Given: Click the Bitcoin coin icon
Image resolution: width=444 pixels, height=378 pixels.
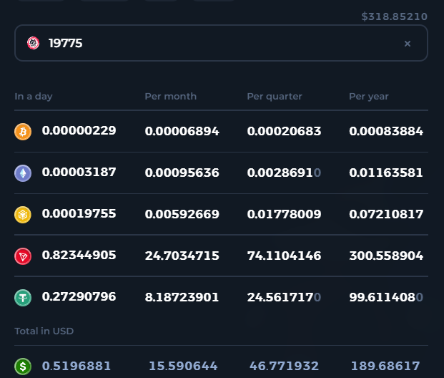Looking at the screenshot, I should point(23,132).
